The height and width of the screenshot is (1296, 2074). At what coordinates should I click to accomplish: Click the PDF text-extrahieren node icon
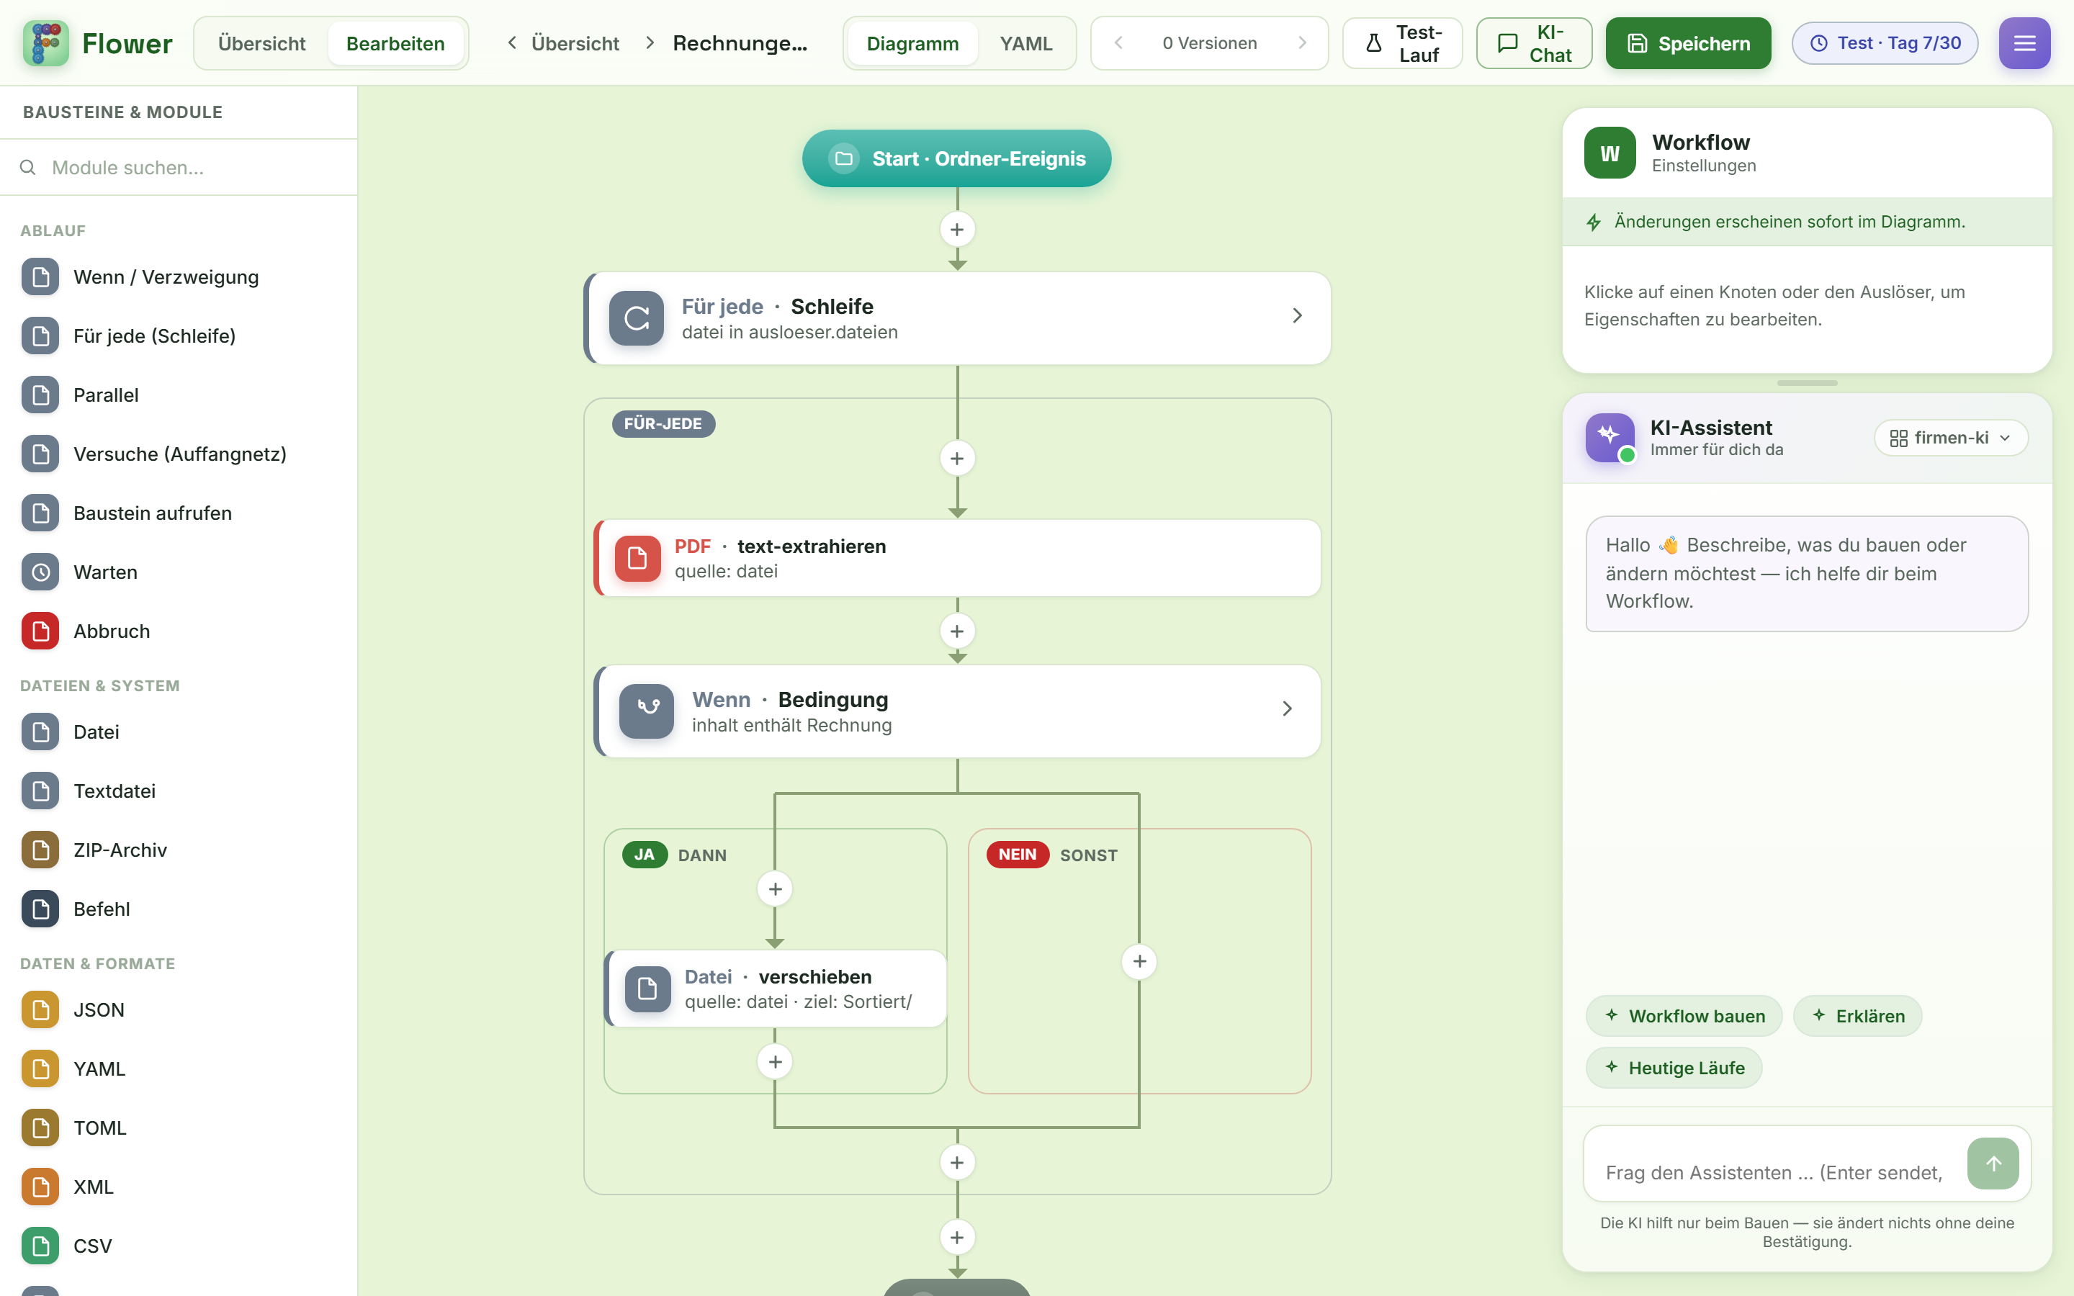pyautogui.click(x=637, y=558)
